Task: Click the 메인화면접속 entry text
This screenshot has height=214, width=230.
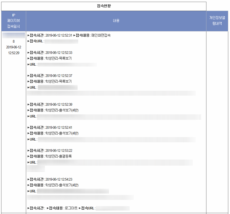Action: (x=101, y=35)
